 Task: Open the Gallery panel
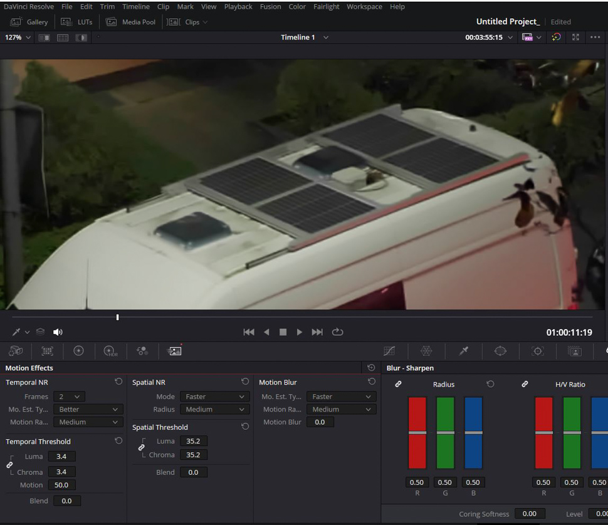(29, 22)
